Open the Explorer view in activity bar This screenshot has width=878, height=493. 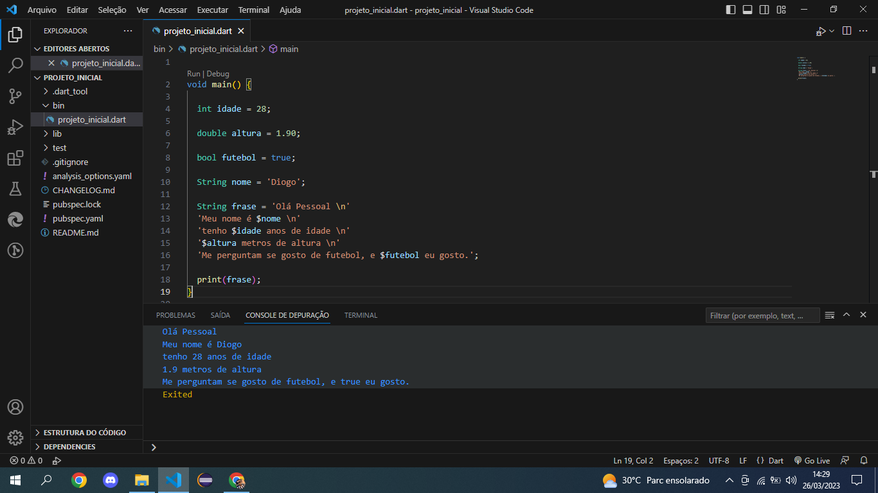pyautogui.click(x=15, y=34)
